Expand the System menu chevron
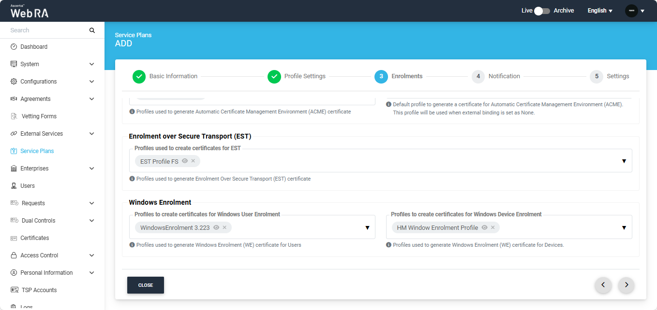The width and height of the screenshot is (657, 310). [x=92, y=64]
